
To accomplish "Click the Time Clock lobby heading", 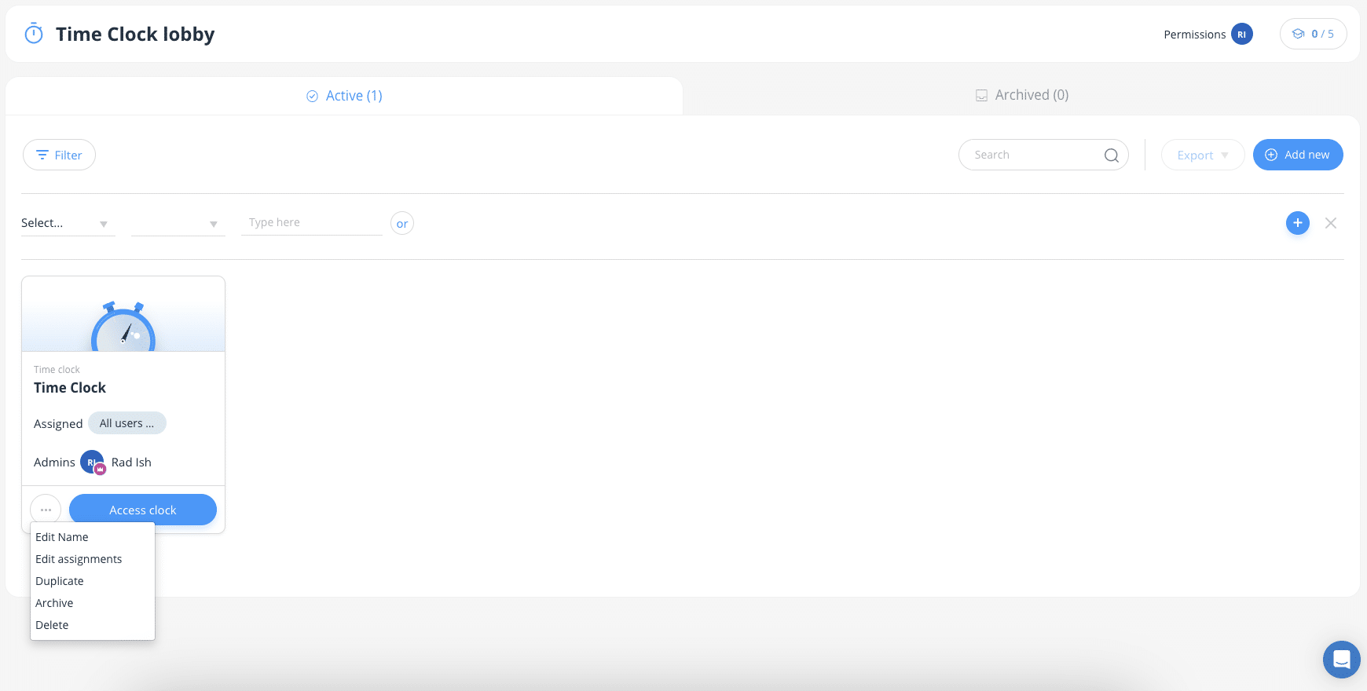I will click(135, 35).
